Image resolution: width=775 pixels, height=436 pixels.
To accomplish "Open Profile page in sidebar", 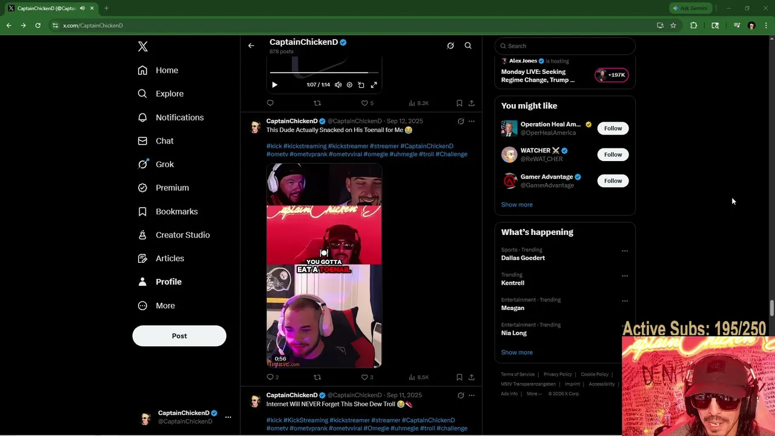I will pyautogui.click(x=160, y=282).
